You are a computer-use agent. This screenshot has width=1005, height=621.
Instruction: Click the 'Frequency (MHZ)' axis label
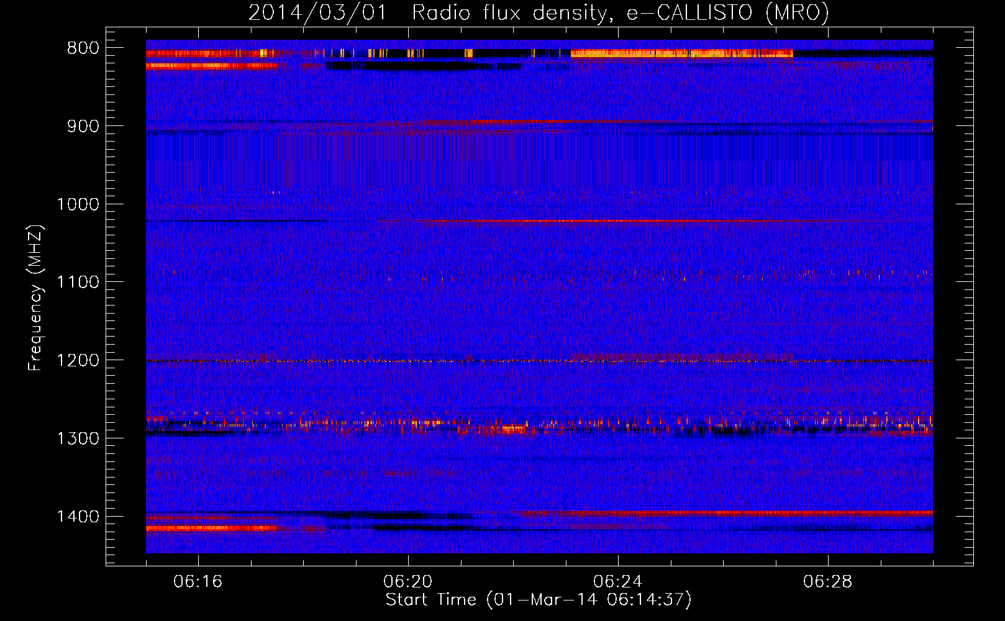point(35,298)
